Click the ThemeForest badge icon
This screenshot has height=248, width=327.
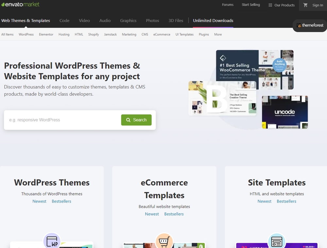pyautogui.click(x=299, y=26)
